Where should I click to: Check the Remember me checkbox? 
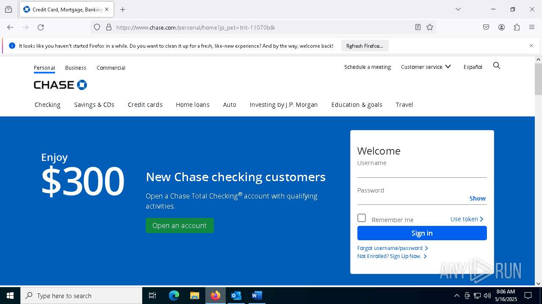point(362,218)
